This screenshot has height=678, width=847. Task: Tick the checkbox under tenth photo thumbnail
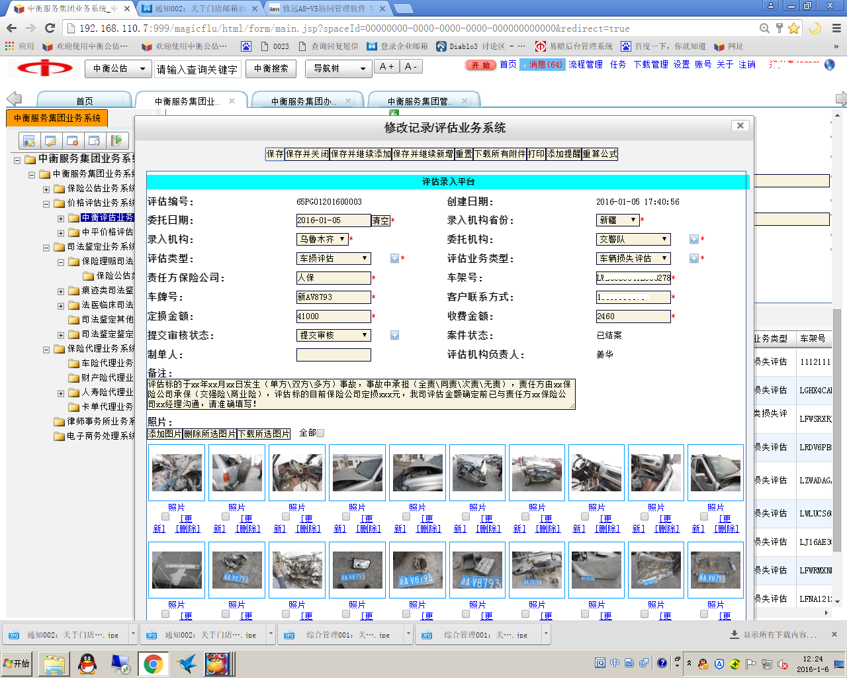point(704,516)
